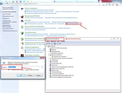Click the Back arrow in Device Manager toolbar

tap(47, 44)
